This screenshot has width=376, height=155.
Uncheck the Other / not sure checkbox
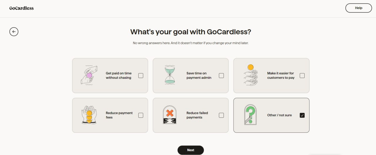pyautogui.click(x=302, y=115)
